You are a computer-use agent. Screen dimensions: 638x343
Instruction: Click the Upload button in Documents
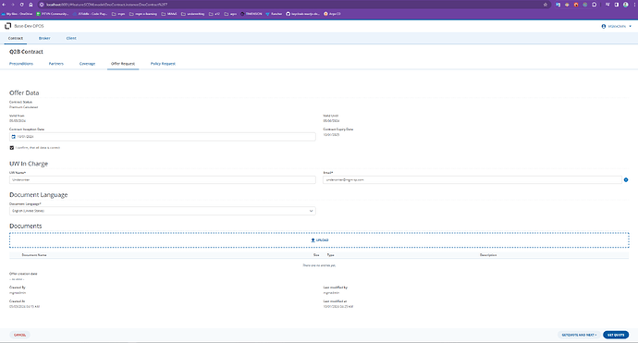319,240
